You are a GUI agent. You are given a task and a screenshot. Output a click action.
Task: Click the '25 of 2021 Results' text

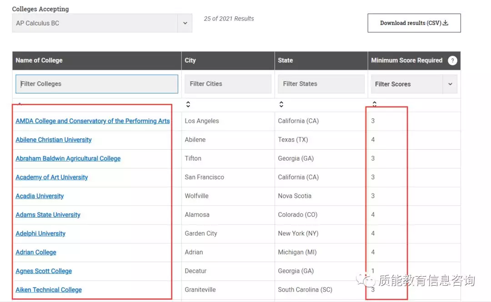tap(229, 19)
